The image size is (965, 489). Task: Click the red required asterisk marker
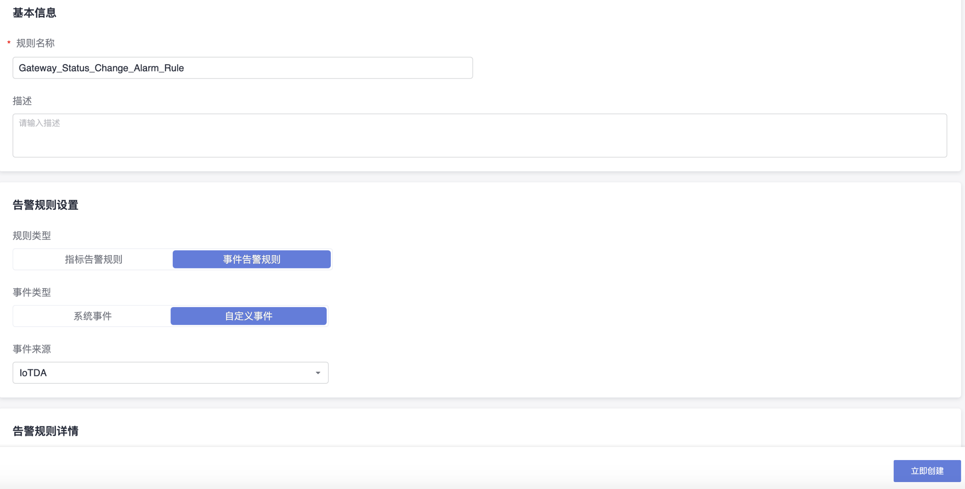pos(9,43)
